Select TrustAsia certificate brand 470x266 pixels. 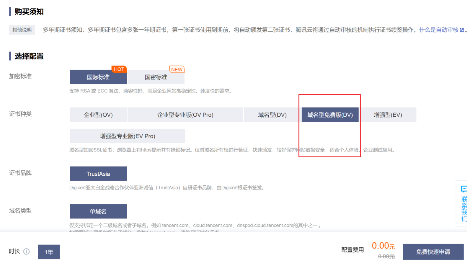pyautogui.click(x=98, y=174)
